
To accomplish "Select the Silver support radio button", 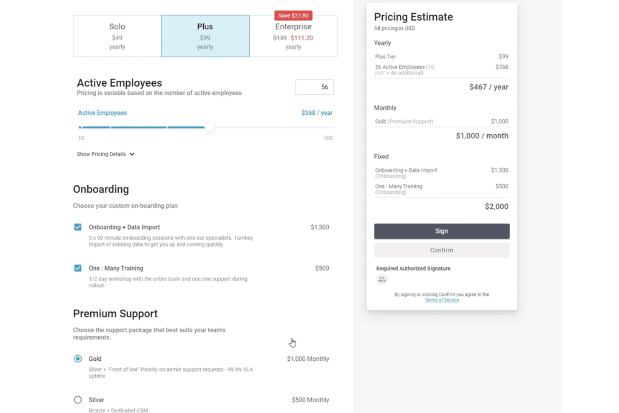I will pyautogui.click(x=78, y=400).
